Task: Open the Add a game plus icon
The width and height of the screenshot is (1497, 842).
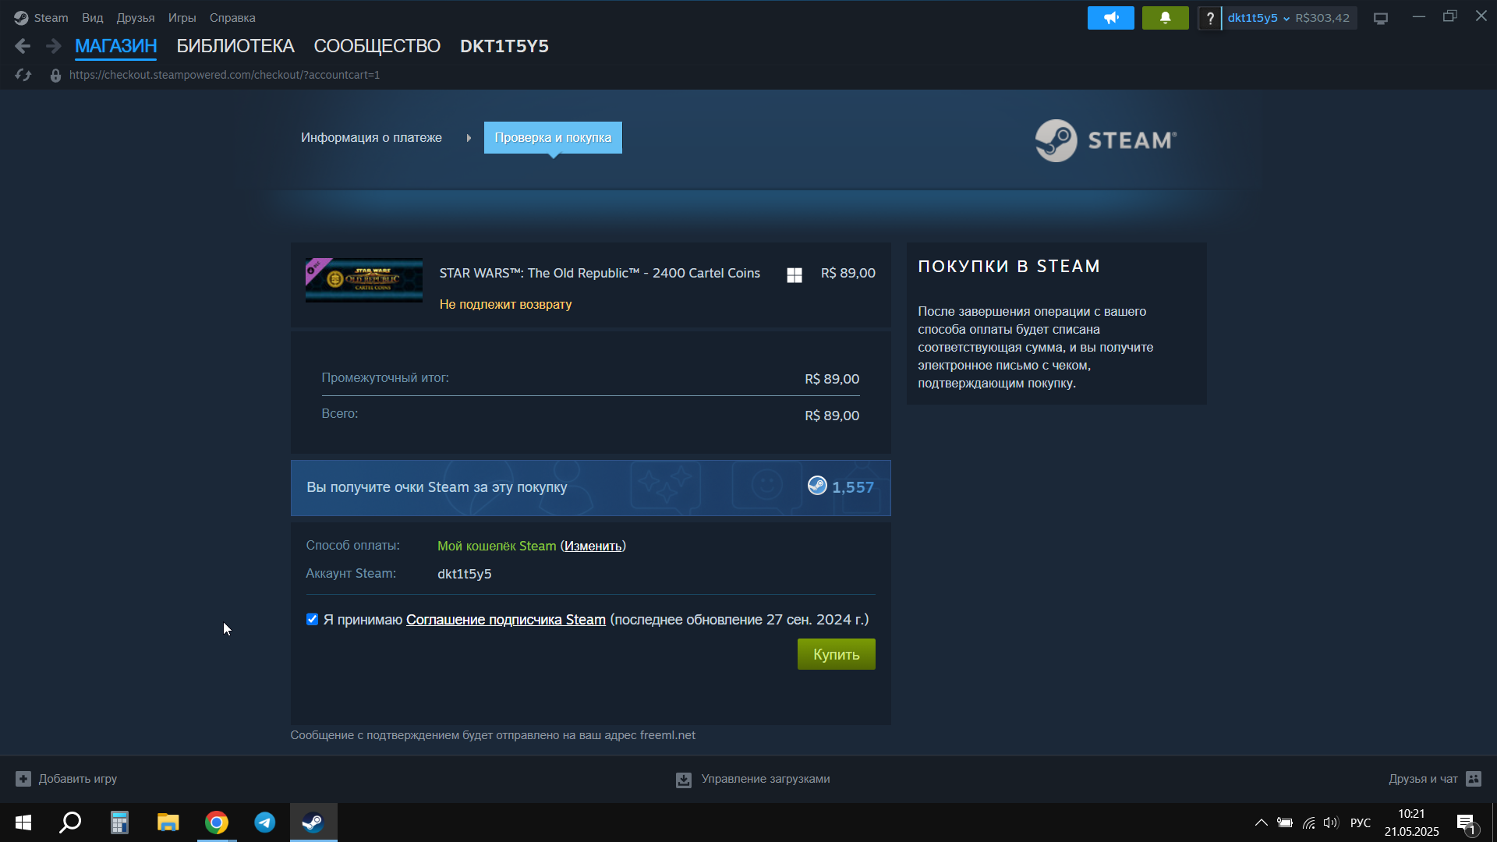Action: pos(23,779)
